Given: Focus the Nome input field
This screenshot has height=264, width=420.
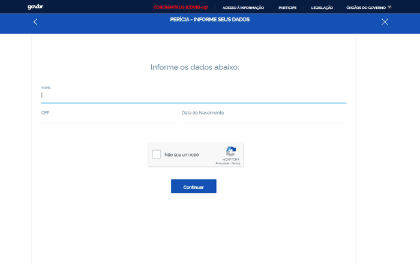Looking at the screenshot, I should point(193,95).
